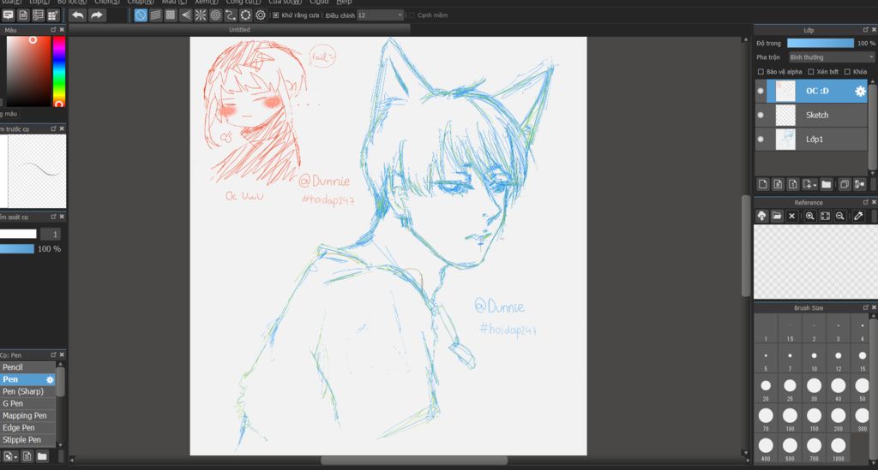Click the Undo arrow in the toolbar
878x470 pixels.
click(x=78, y=15)
